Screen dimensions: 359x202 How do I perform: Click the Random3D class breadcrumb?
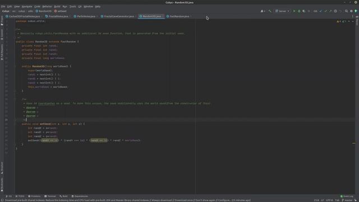pos(44,11)
